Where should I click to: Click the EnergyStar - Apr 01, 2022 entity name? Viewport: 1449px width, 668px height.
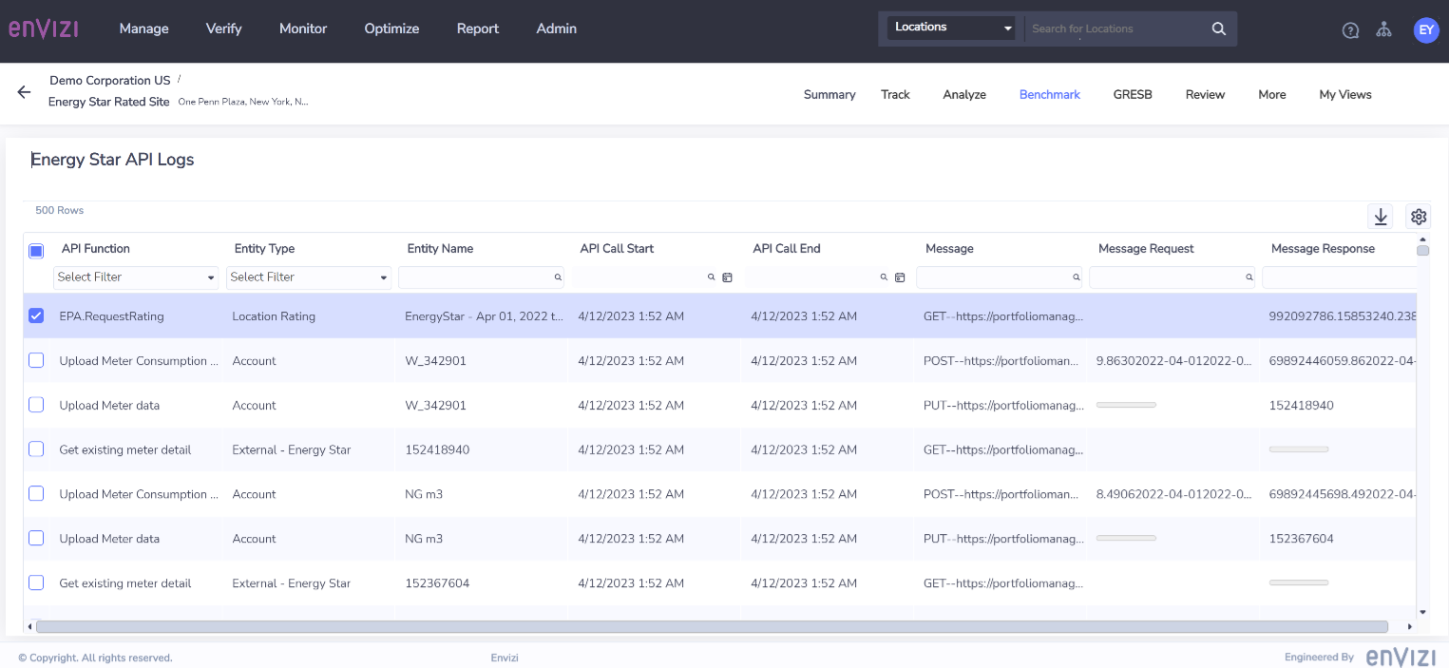coord(485,316)
